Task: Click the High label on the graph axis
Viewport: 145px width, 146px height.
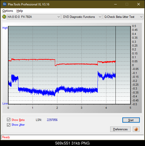Action: [x=5, y=28]
